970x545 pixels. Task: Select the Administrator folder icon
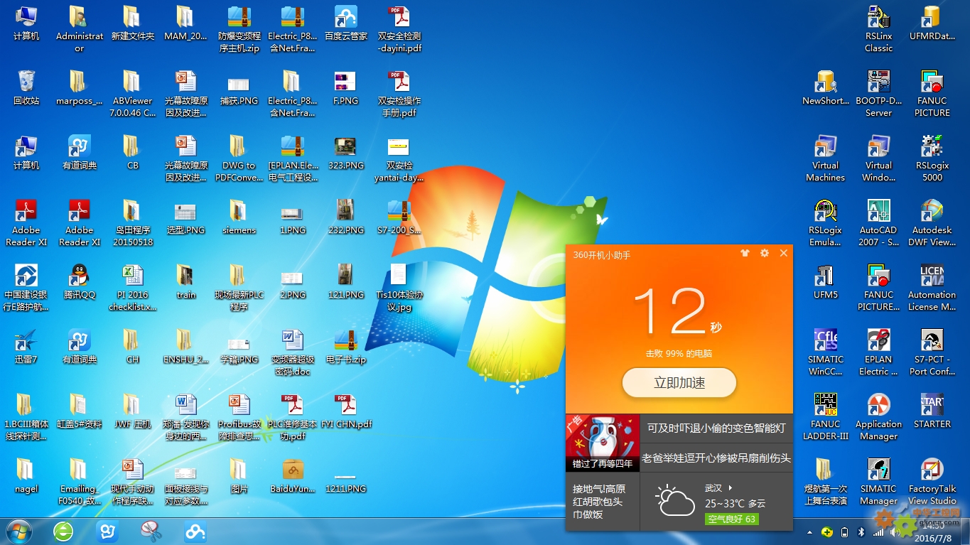pyautogui.click(x=80, y=29)
